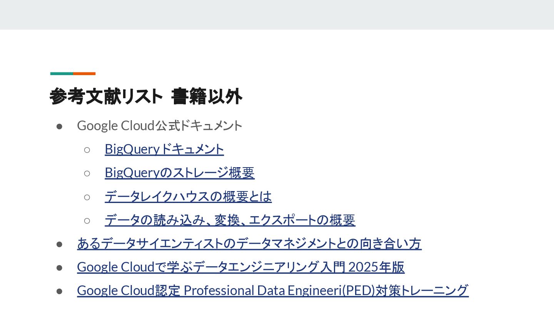Viewport: 554px width, 312px height.
Task: Click the Google Cloud公式ドキュメント bullet text
Action: [160, 126]
